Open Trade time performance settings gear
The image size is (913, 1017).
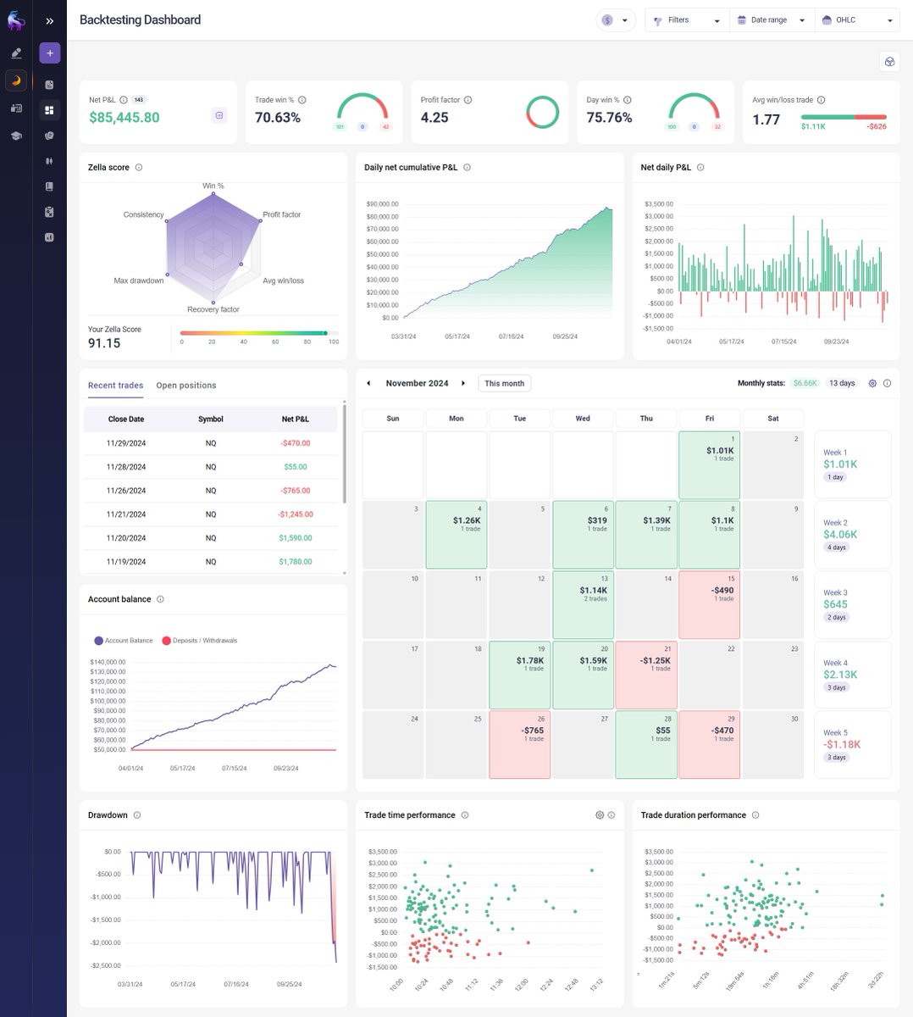tap(600, 815)
